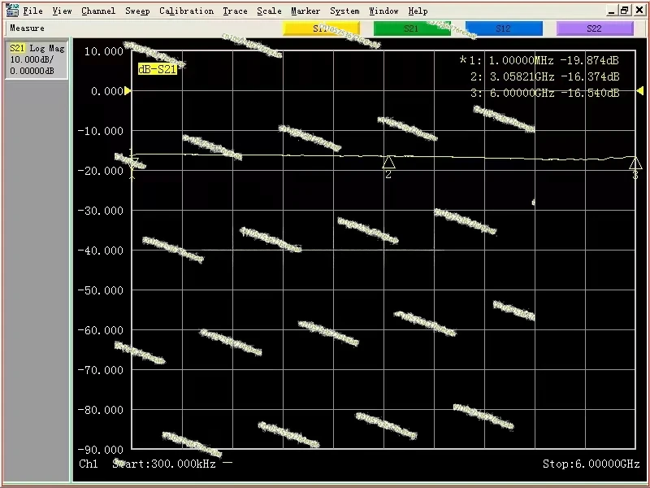Open the Calibration menu
Image resolution: width=650 pixels, height=488 pixels.
coord(186,11)
